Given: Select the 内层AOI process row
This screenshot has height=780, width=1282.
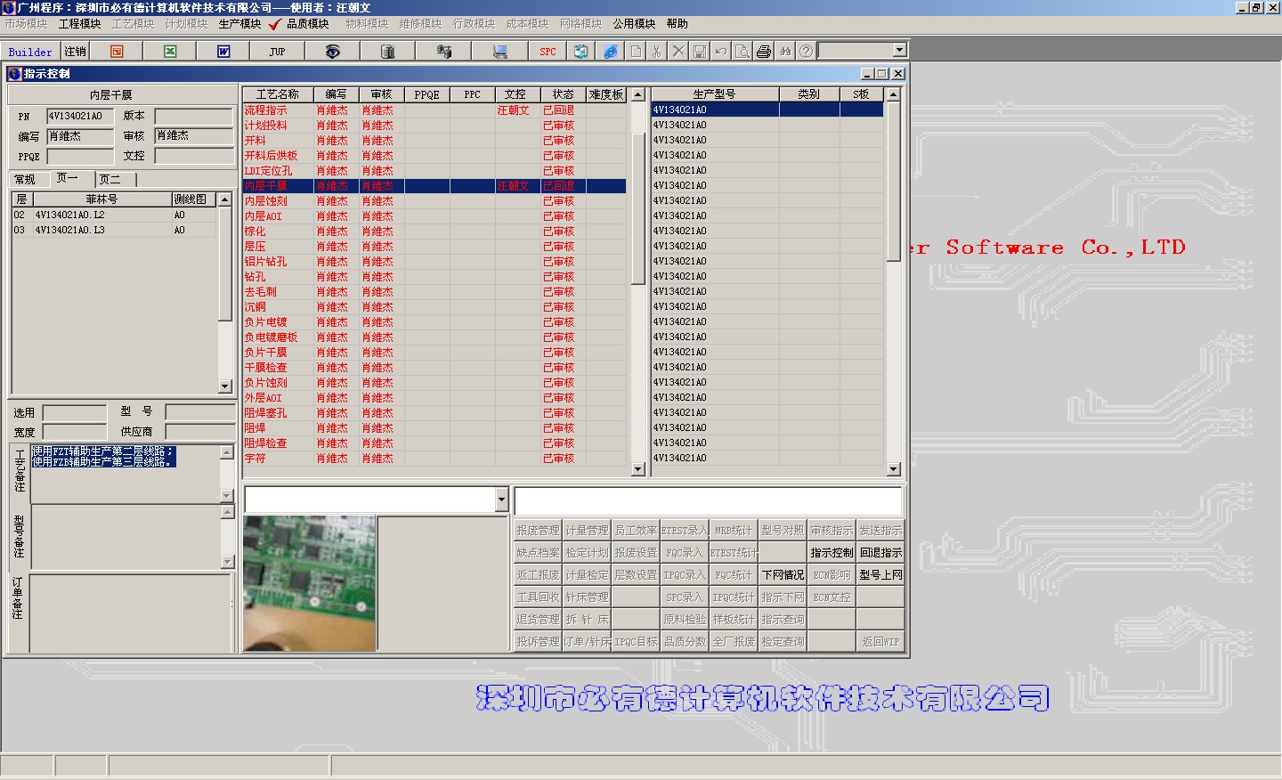Looking at the screenshot, I should tap(434, 216).
